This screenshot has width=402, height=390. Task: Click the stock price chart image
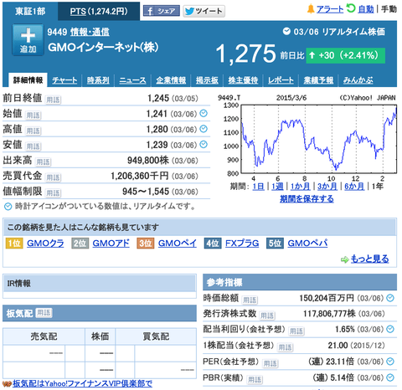(307, 139)
